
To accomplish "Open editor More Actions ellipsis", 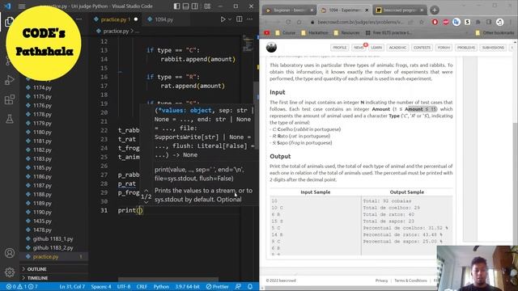I will 250,19.
